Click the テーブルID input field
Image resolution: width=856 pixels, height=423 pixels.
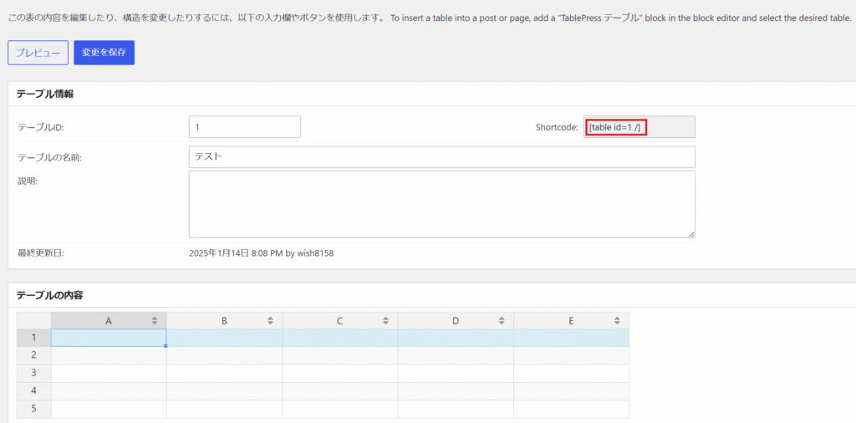244,127
